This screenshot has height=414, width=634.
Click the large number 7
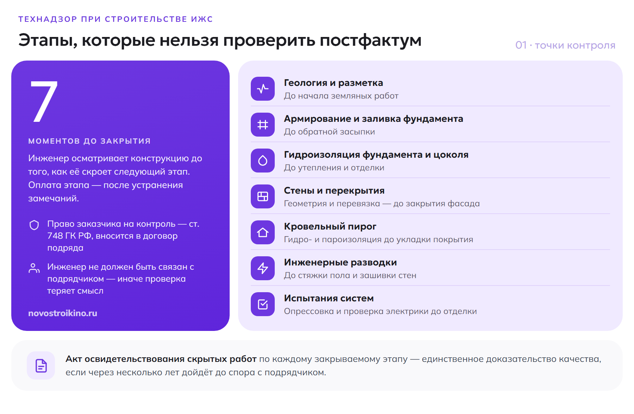tap(44, 102)
